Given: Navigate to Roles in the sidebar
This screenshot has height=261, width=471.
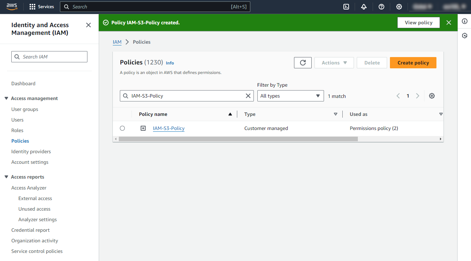Looking at the screenshot, I should pyautogui.click(x=17, y=130).
